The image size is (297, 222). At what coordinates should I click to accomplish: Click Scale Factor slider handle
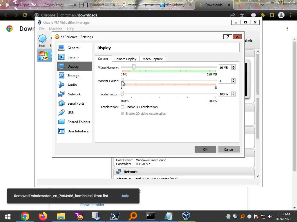point(122,94)
